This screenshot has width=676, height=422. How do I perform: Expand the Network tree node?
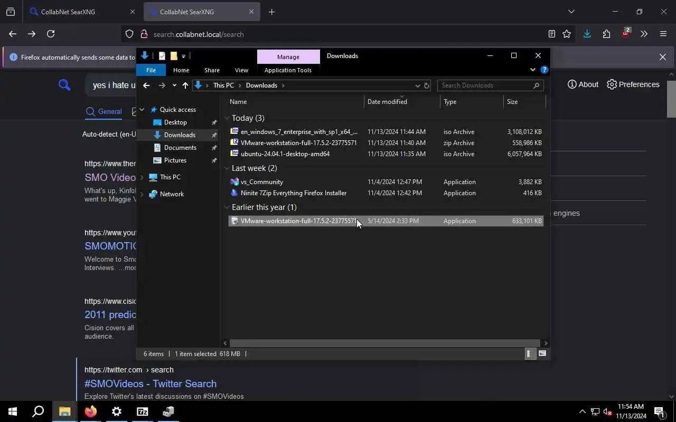(x=142, y=194)
